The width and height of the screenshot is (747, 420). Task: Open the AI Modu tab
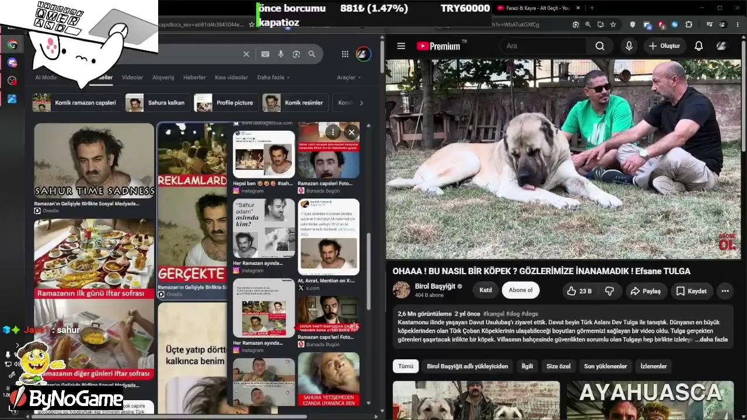[46, 78]
